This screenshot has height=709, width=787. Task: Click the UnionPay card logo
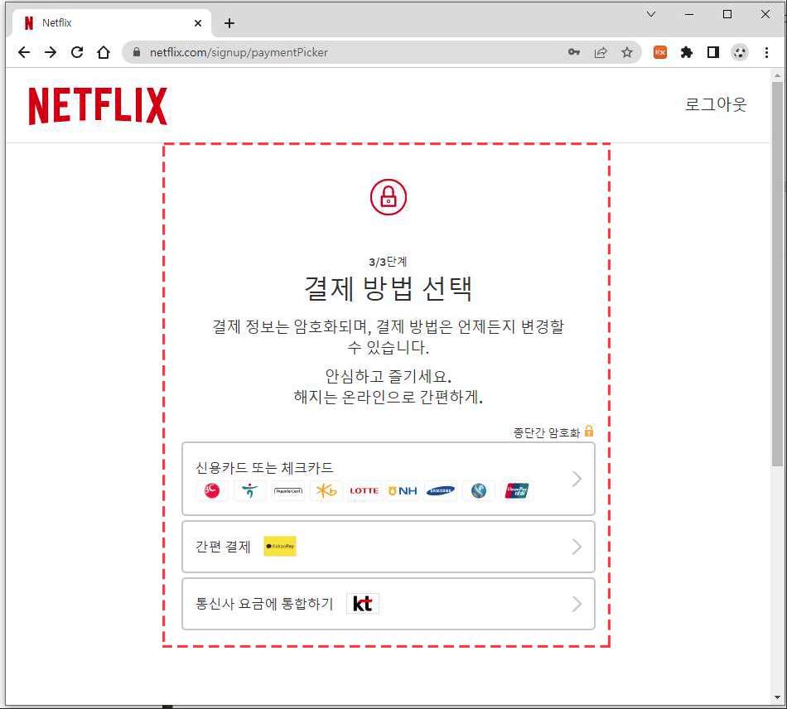517,490
